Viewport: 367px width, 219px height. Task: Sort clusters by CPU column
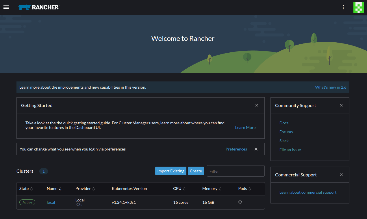point(179,189)
